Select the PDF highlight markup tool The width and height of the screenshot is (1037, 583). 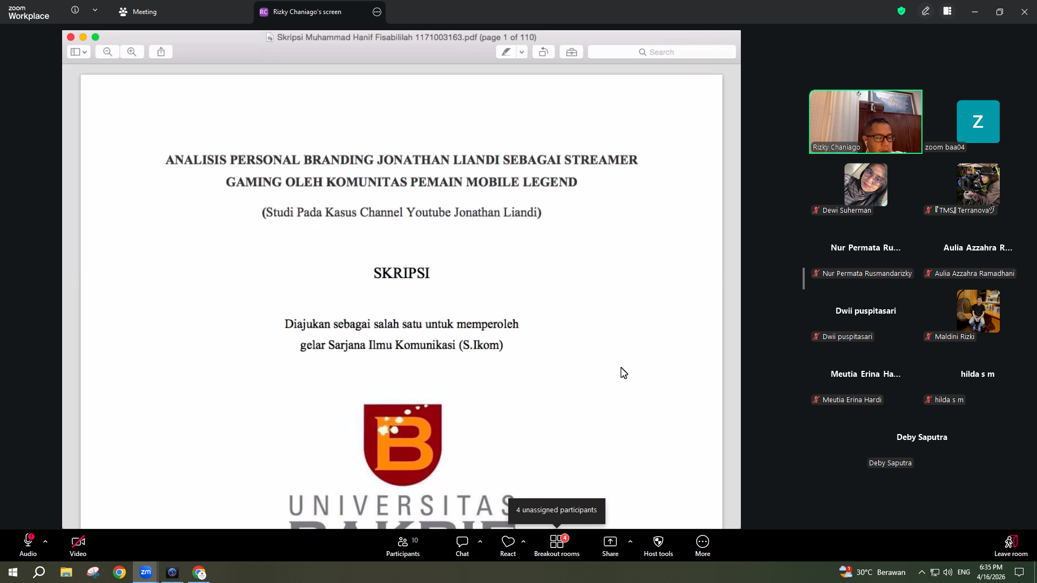tap(506, 52)
